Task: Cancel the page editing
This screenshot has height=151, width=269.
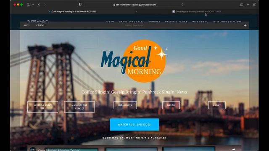Action: 40,25
